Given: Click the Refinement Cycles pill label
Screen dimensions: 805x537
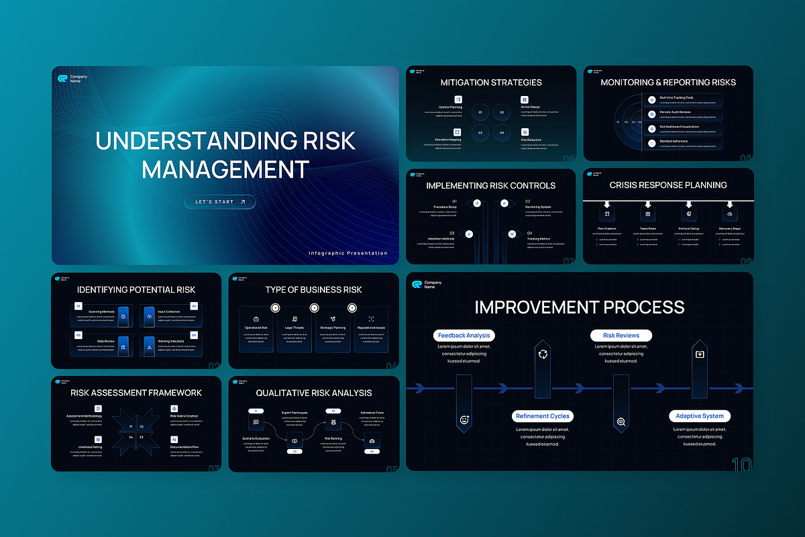Looking at the screenshot, I should point(543,416).
